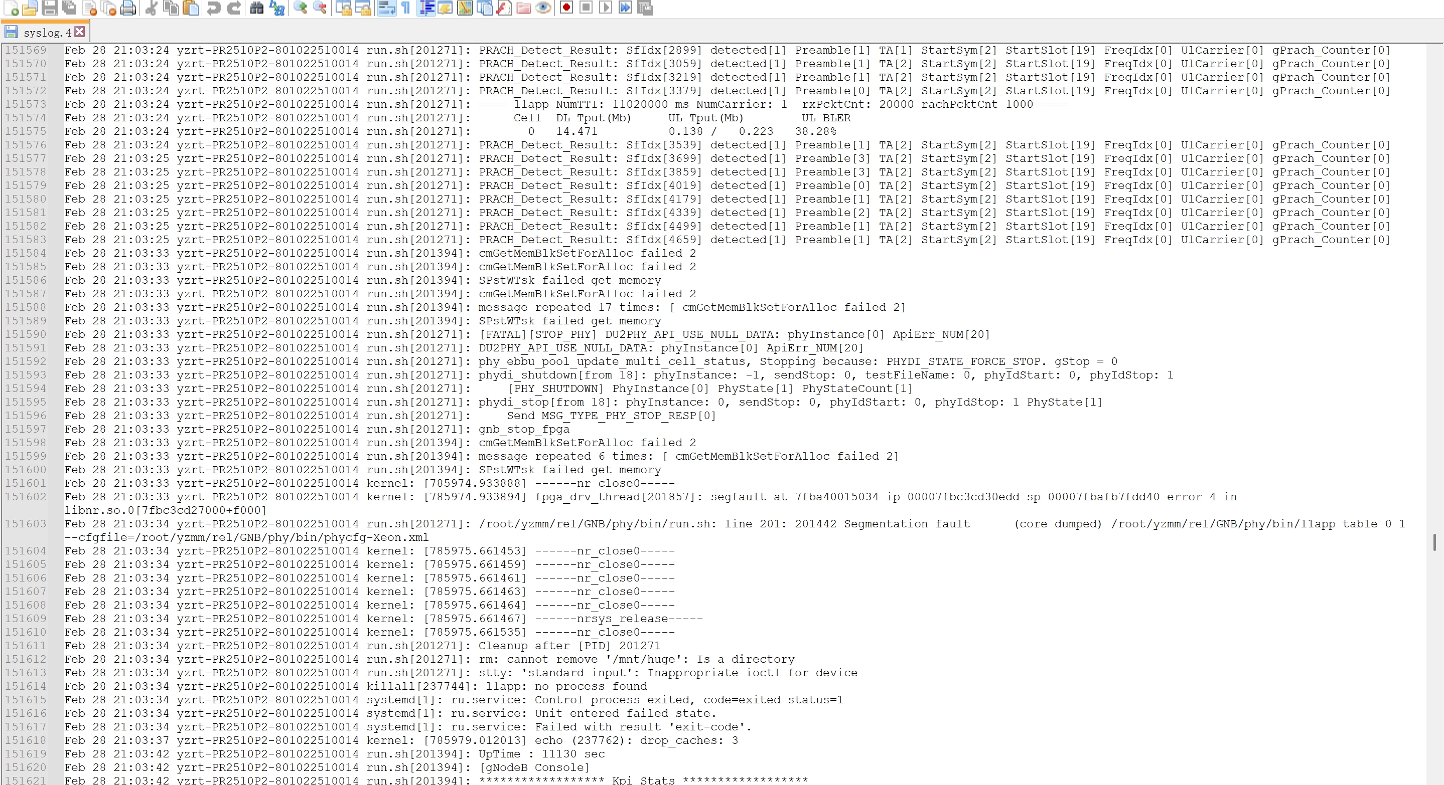Click 'Unit entered failed state.' text
Screen dimensions: 1444x785
click(x=625, y=713)
